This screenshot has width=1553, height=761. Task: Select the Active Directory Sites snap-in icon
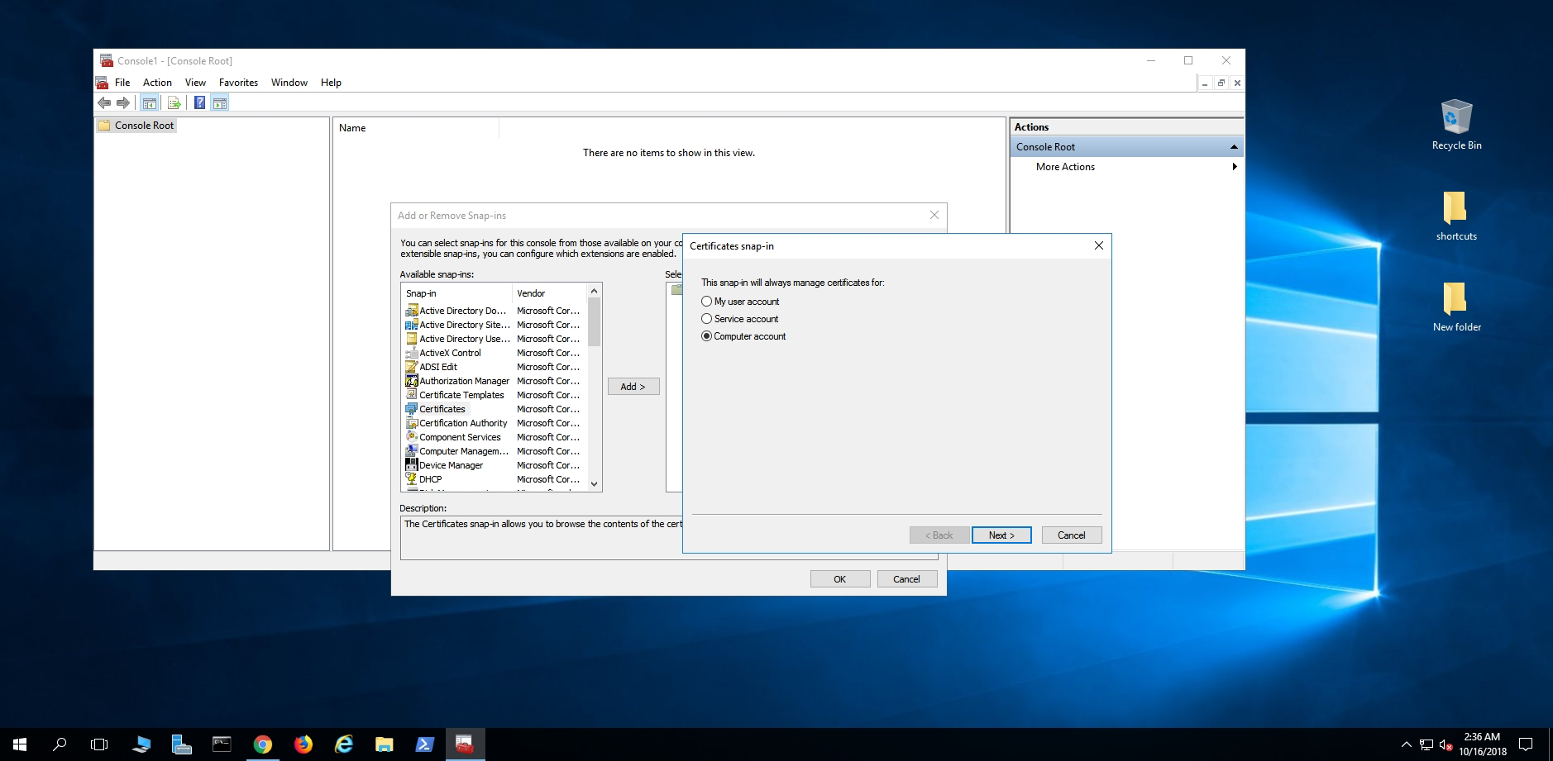click(412, 325)
